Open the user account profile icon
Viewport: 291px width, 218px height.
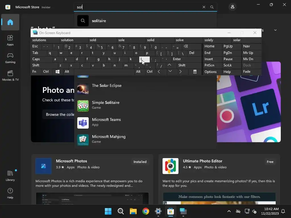point(232,7)
